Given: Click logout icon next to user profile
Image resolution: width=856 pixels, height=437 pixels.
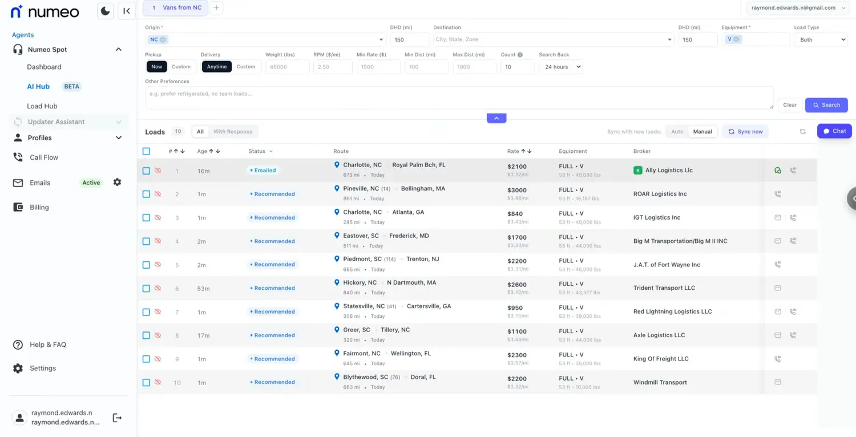Looking at the screenshot, I should click(117, 418).
